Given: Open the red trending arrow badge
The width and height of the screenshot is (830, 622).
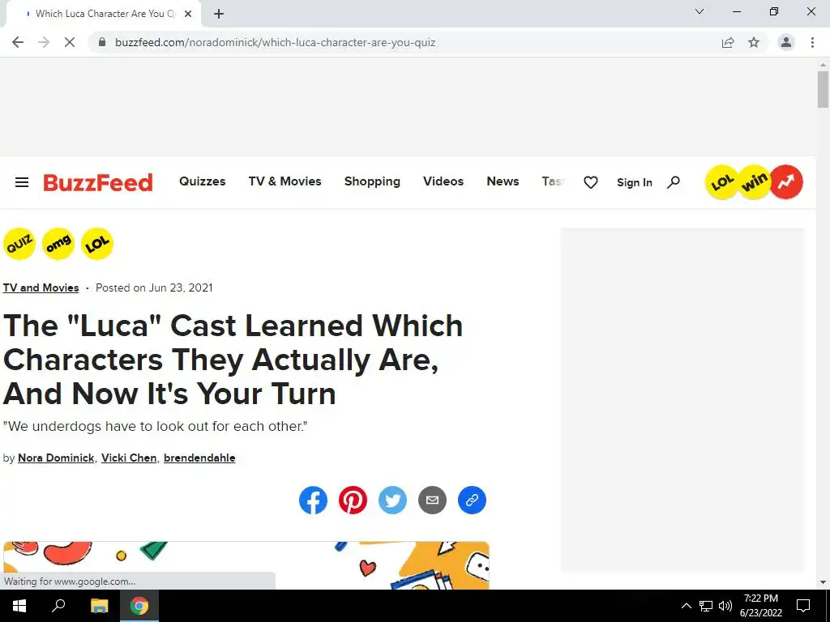Looking at the screenshot, I should coord(786,182).
